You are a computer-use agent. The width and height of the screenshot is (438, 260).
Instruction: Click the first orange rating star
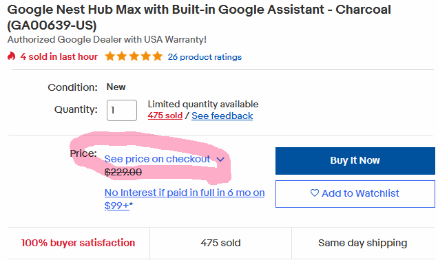pos(109,56)
